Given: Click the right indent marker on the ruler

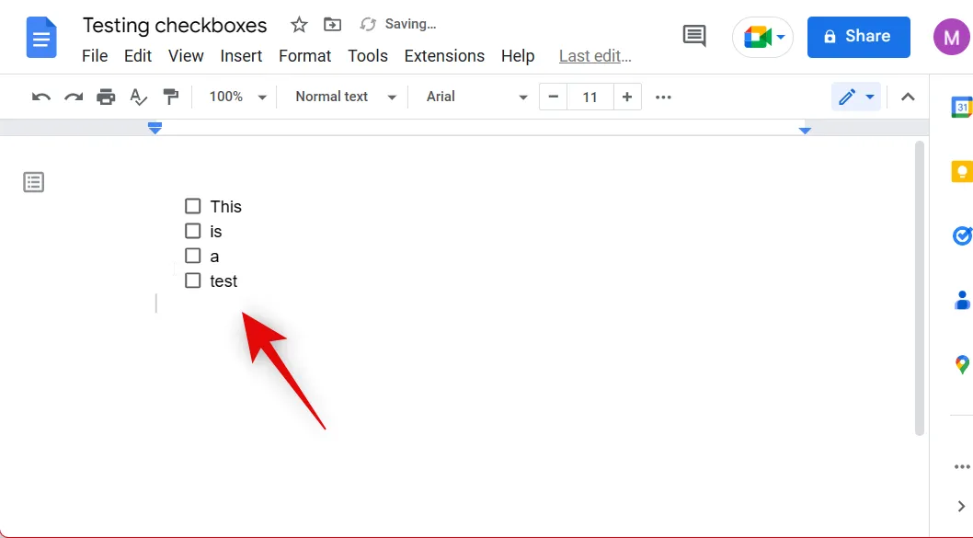Looking at the screenshot, I should tap(805, 131).
